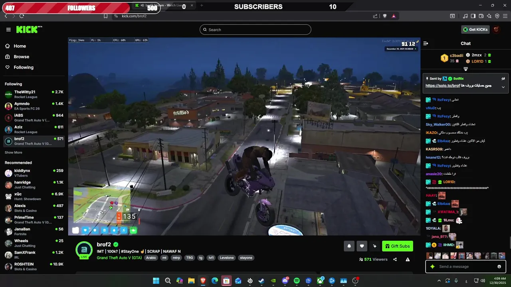Click the Send a message chat field
Viewport: 511px width, 287px height.
(x=465, y=267)
